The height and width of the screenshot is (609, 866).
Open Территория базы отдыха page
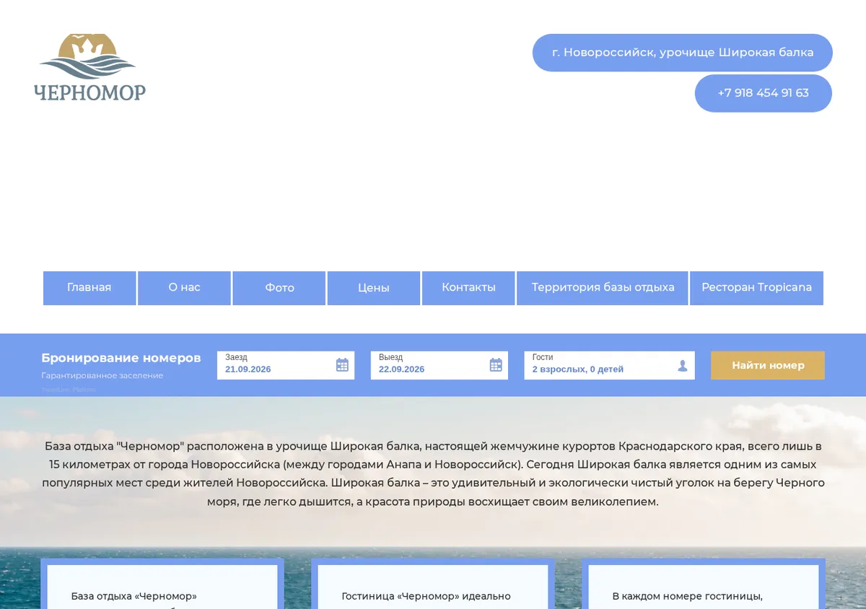tap(603, 288)
